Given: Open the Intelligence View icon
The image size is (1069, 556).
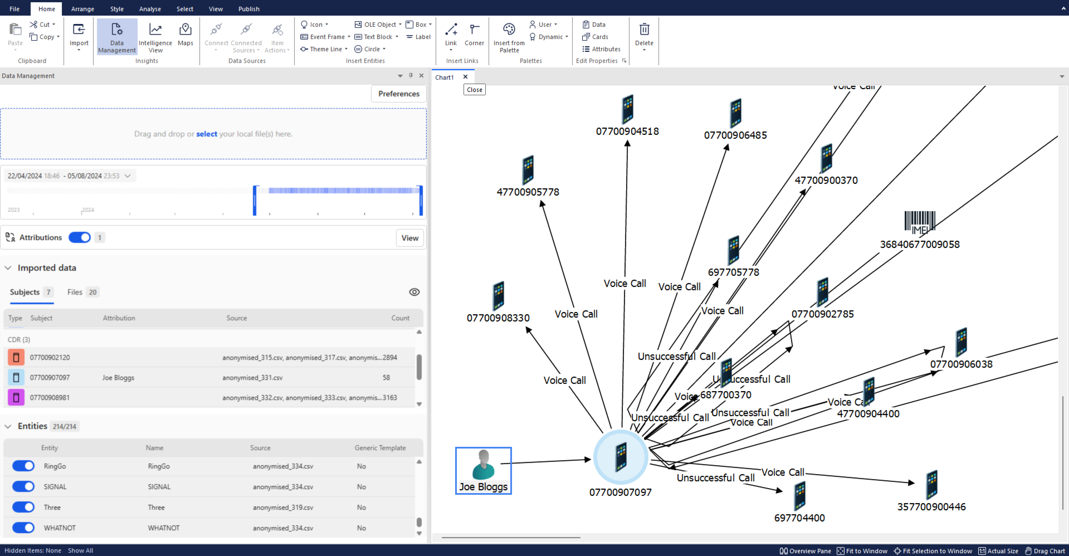Looking at the screenshot, I should click(155, 37).
